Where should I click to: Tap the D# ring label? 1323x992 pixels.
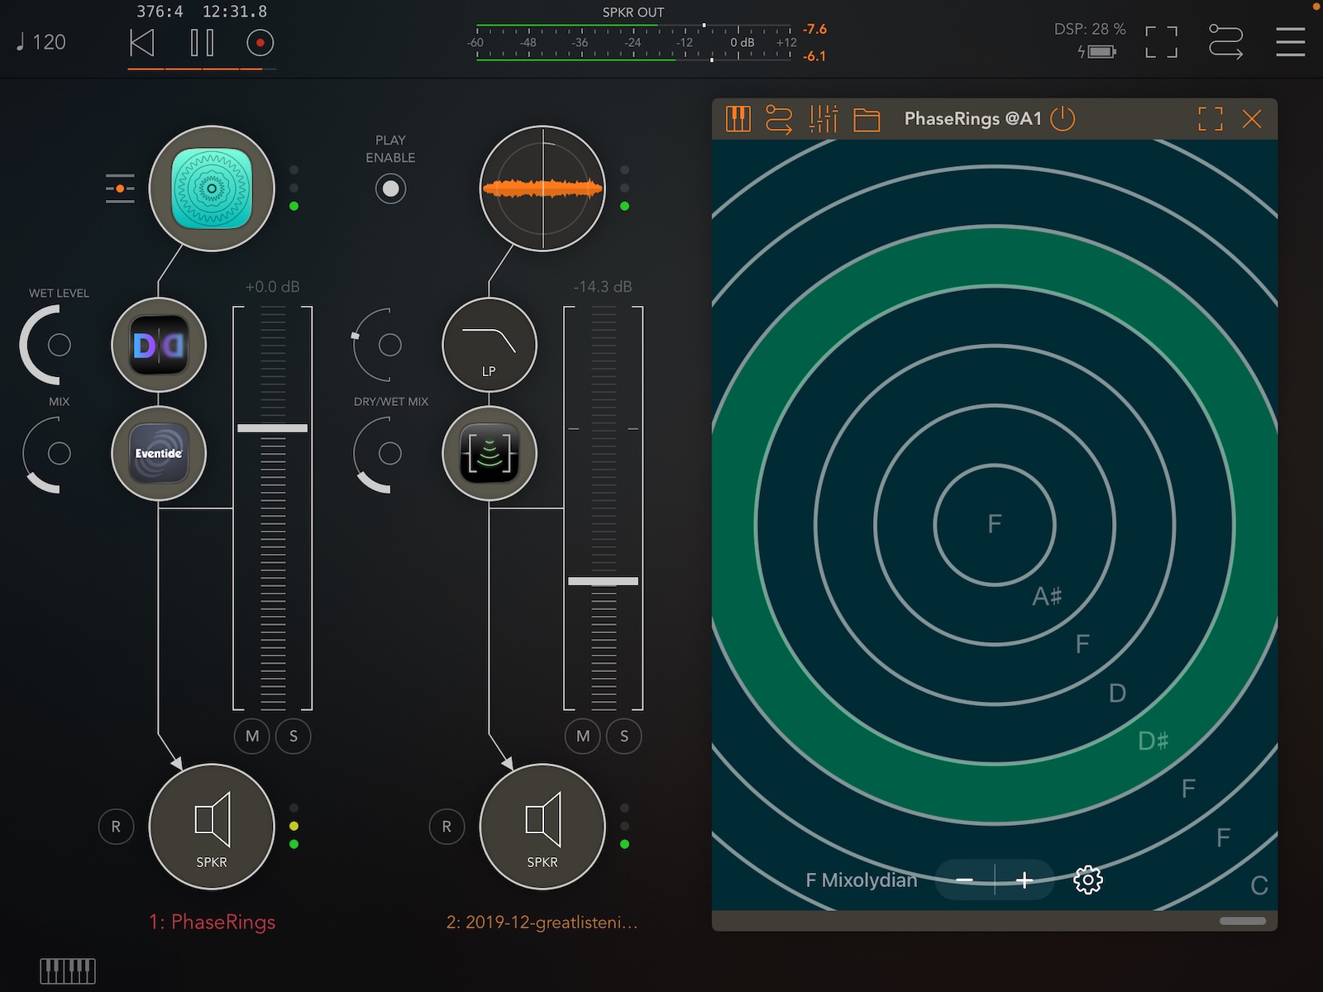(1153, 741)
